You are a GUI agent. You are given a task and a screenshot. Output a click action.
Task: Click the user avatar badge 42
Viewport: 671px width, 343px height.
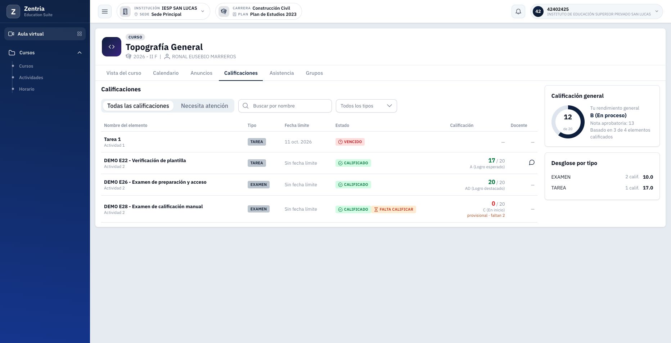point(538,12)
